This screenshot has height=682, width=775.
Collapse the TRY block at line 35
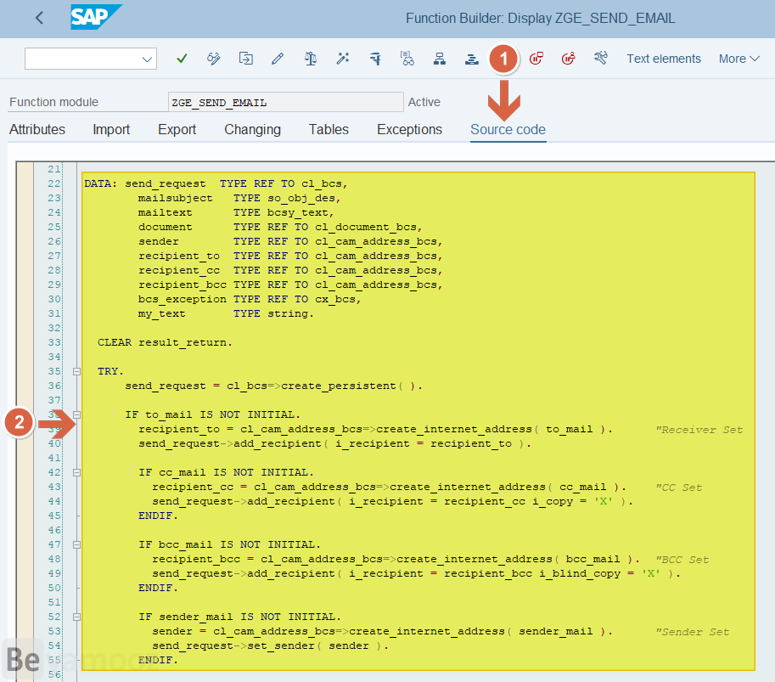click(76, 371)
